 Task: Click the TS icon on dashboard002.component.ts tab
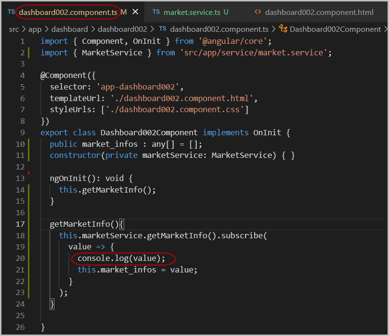[11, 12]
